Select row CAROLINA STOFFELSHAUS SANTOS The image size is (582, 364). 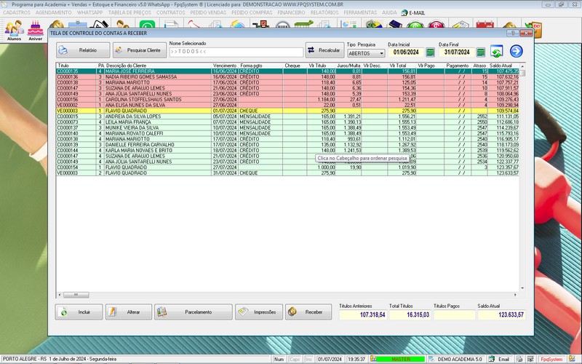coord(287,100)
